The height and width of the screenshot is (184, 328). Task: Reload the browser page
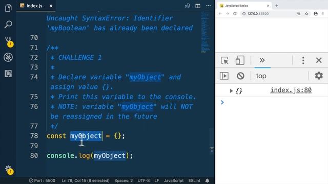235,14
